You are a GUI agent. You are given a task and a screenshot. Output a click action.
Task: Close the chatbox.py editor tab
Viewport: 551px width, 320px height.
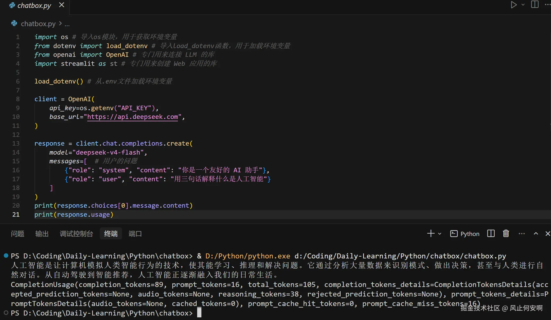pyautogui.click(x=61, y=5)
